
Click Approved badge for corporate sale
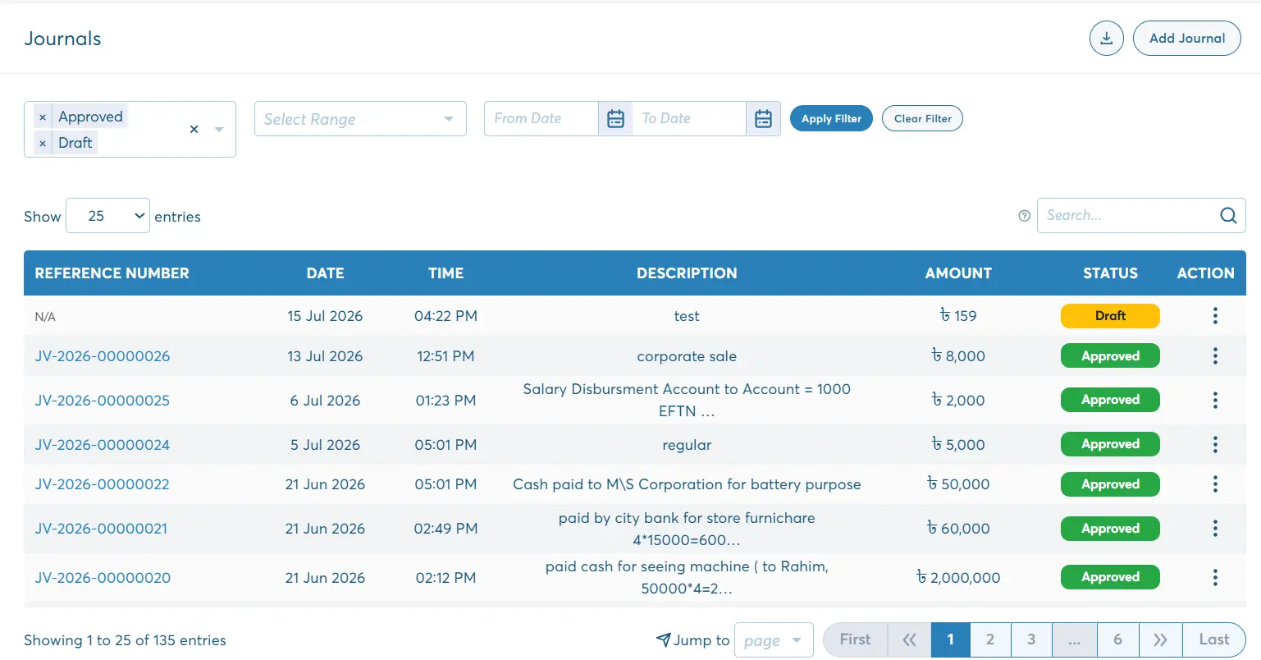[x=1110, y=356]
